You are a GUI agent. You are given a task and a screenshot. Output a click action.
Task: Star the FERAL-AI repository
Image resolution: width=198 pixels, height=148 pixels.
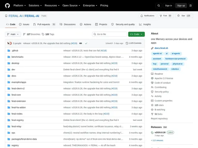pos(184,16)
